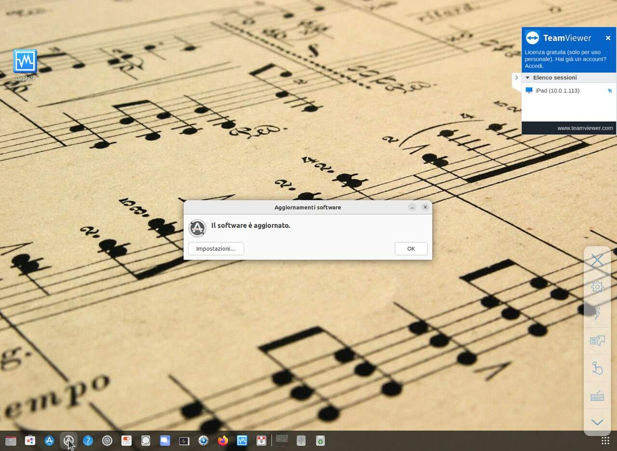Open the Trash in the dock
Viewport: 617px width, 451px height.
tap(321, 440)
